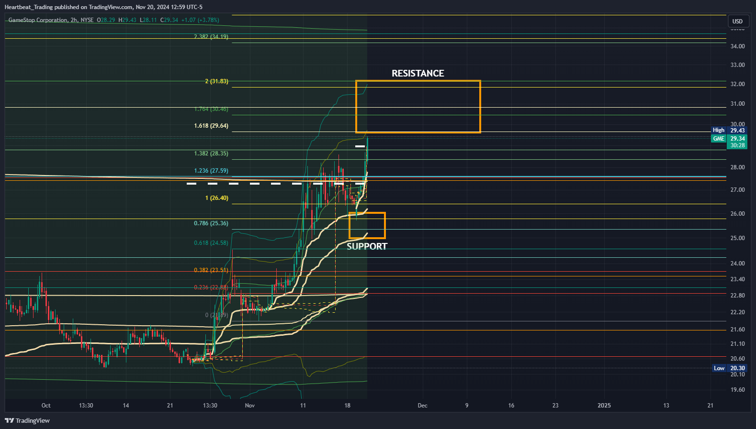Image resolution: width=756 pixels, height=429 pixels.
Task: Select Fibonacci level 0.382 (23.51) label
Action: pos(211,270)
